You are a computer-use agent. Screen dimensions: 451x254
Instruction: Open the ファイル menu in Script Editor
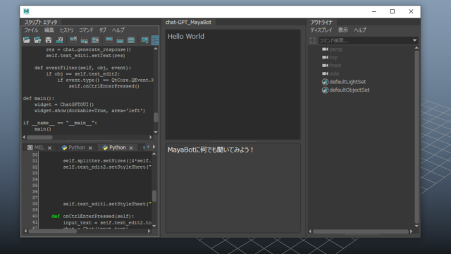[x=31, y=30]
